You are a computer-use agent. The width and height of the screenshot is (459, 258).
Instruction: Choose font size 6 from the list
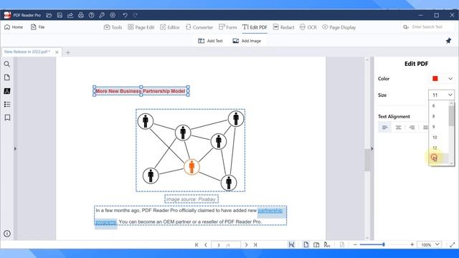click(438, 105)
